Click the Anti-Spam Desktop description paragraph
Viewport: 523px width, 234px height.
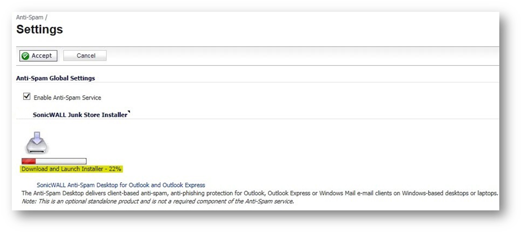click(x=260, y=193)
